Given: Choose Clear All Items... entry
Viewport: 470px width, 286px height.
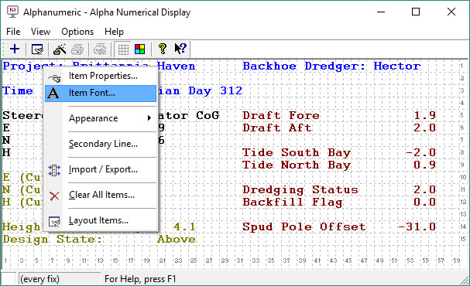Looking at the screenshot, I should [101, 195].
